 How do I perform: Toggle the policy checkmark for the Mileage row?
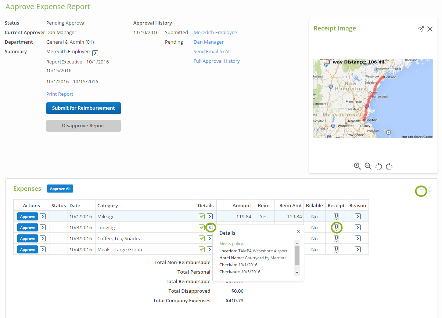(x=202, y=216)
